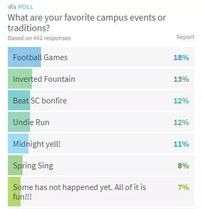Select the Football Games poll option

(101, 57)
